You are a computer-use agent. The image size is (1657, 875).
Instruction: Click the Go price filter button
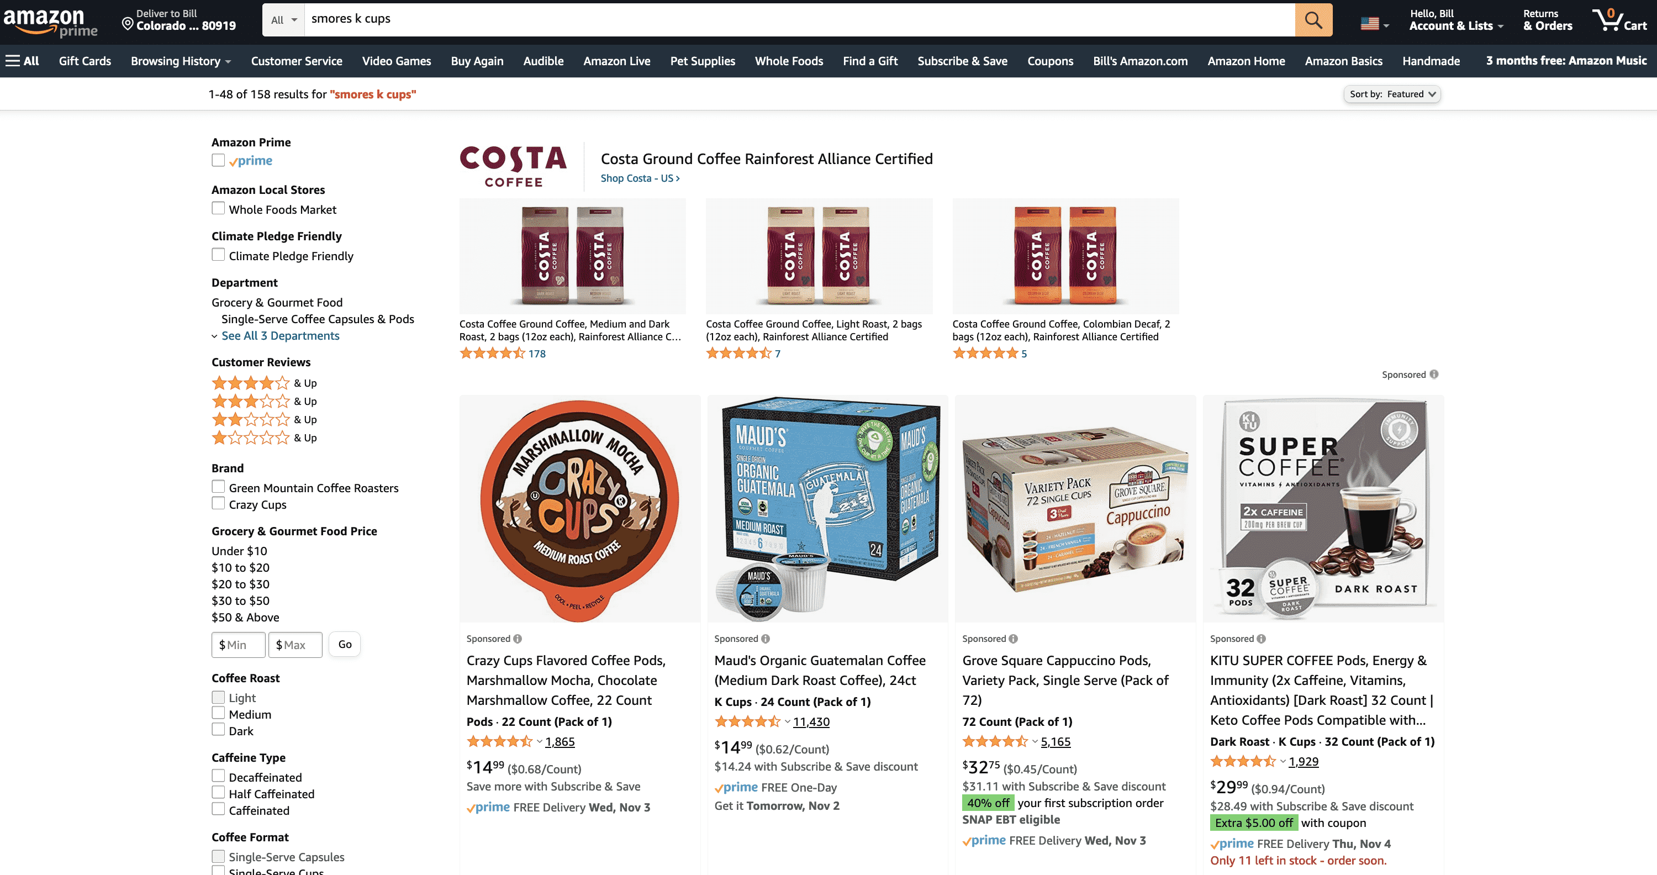(x=345, y=644)
